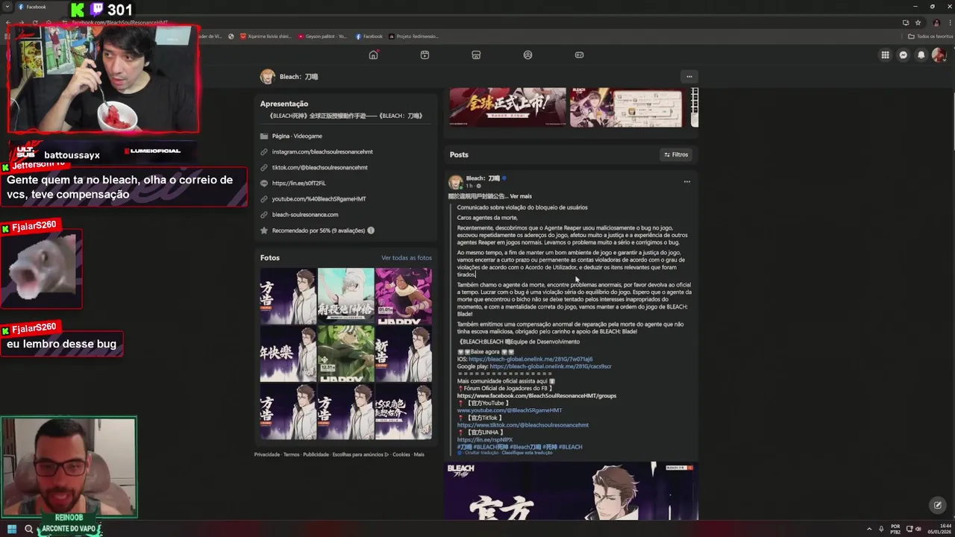The width and height of the screenshot is (955, 537).
Task: Open the Filtros button in Posts
Action: [x=676, y=154]
